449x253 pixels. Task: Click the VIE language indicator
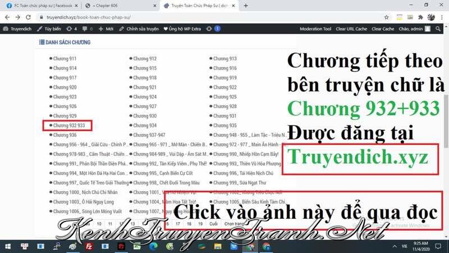(x=404, y=246)
